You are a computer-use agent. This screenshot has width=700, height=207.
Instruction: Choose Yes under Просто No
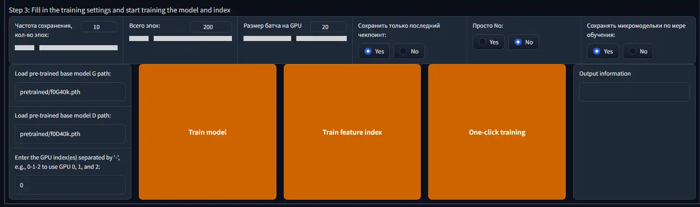[488, 42]
